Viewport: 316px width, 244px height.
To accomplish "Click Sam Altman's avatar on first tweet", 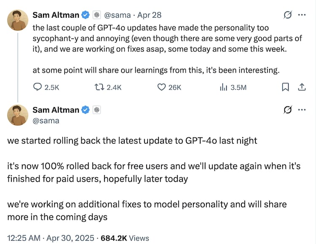I will (17, 20).
